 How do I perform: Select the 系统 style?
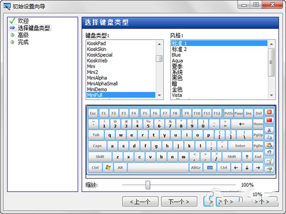(219, 72)
